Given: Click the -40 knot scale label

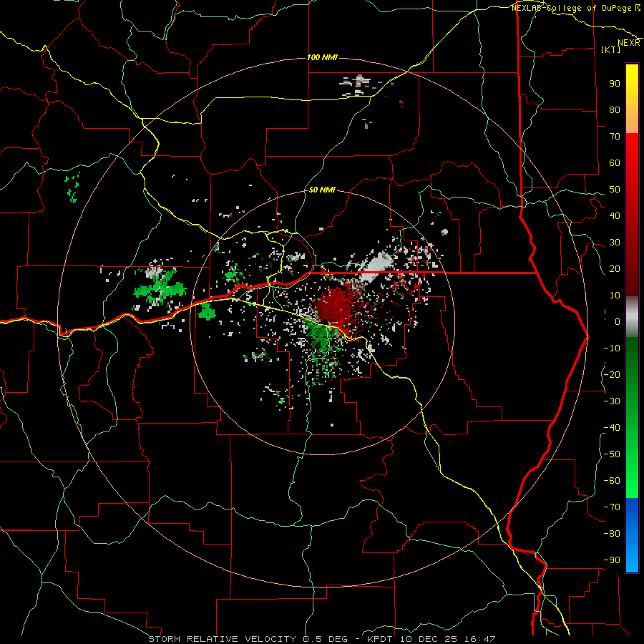Looking at the screenshot, I should (612, 428).
